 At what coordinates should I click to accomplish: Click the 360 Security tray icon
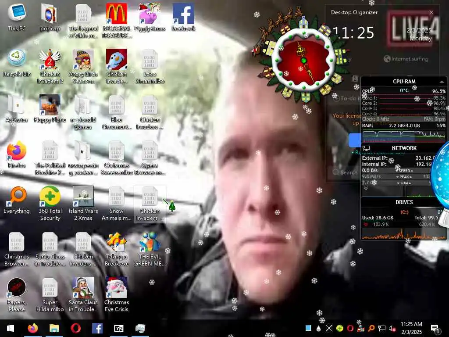click(340, 328)
